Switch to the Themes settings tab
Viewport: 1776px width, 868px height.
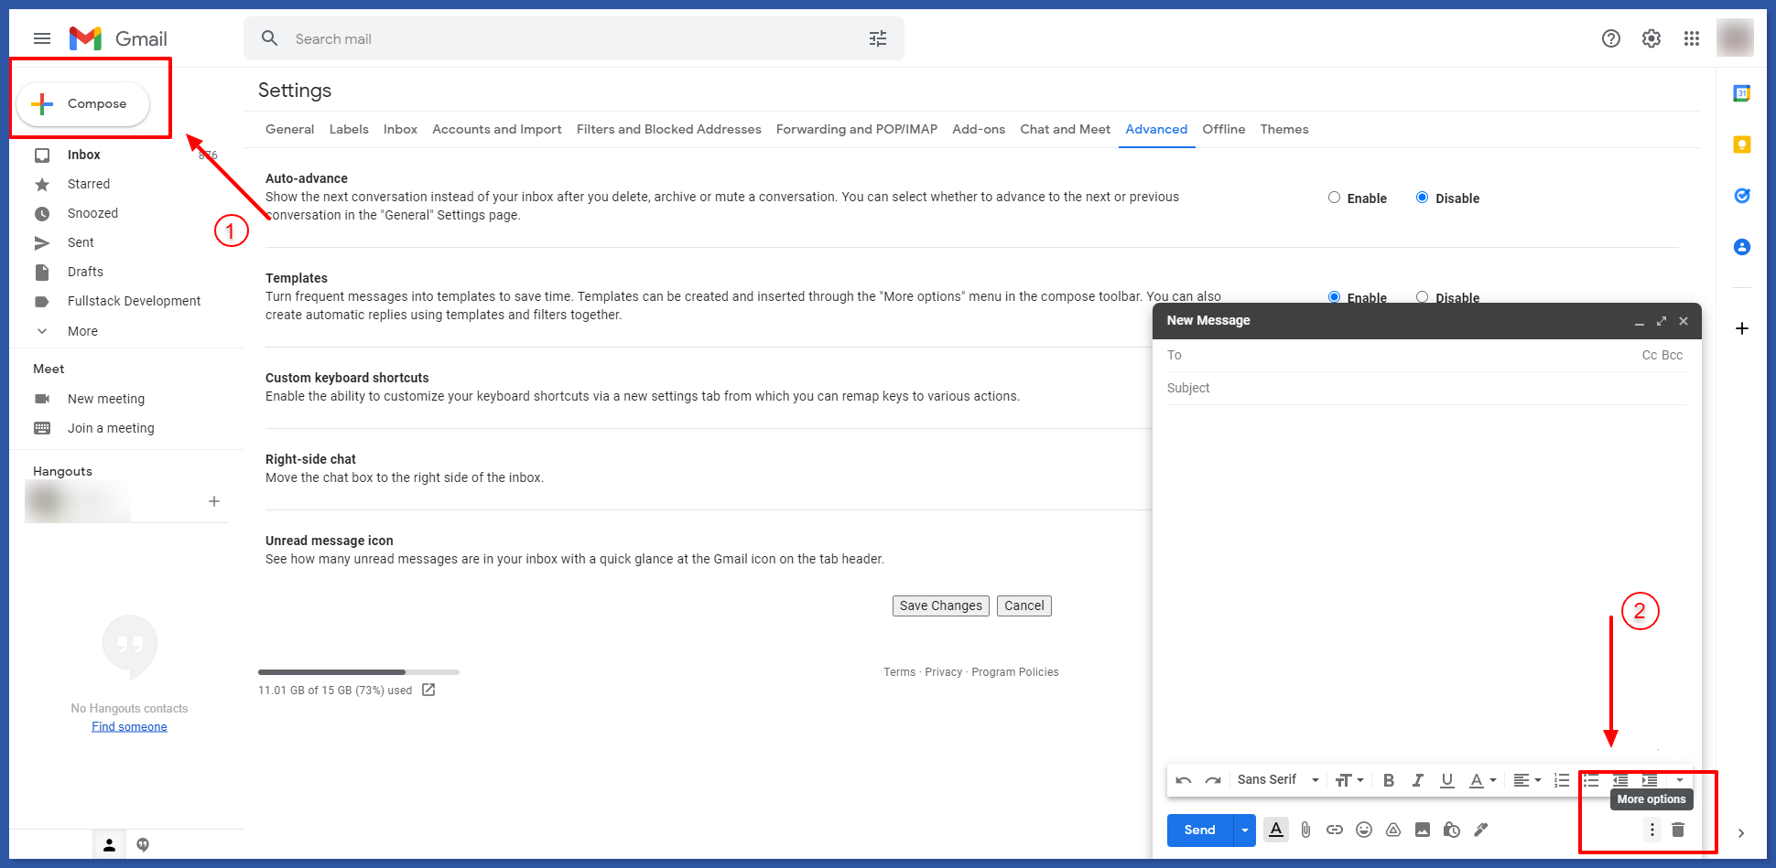(x=1284, y=129)
